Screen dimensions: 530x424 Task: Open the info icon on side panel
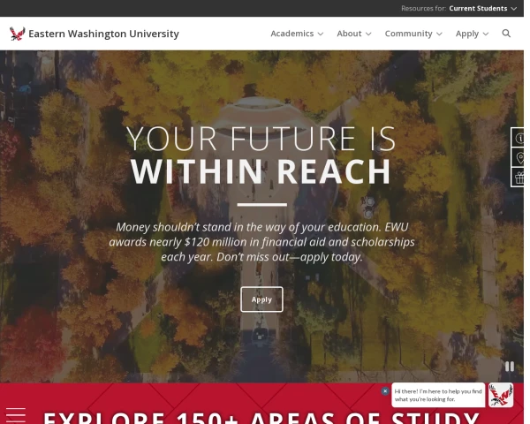click(x=519, y=138)
